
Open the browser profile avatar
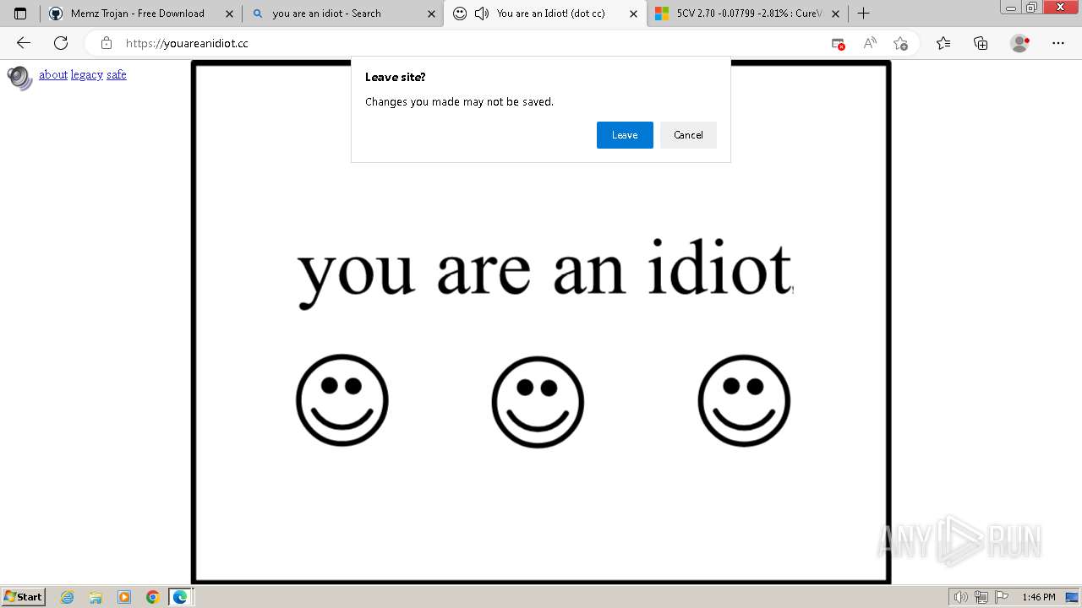pos(1019,43)
